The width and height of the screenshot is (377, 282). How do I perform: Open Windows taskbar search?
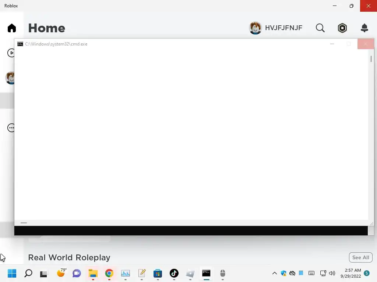point(28,273)
